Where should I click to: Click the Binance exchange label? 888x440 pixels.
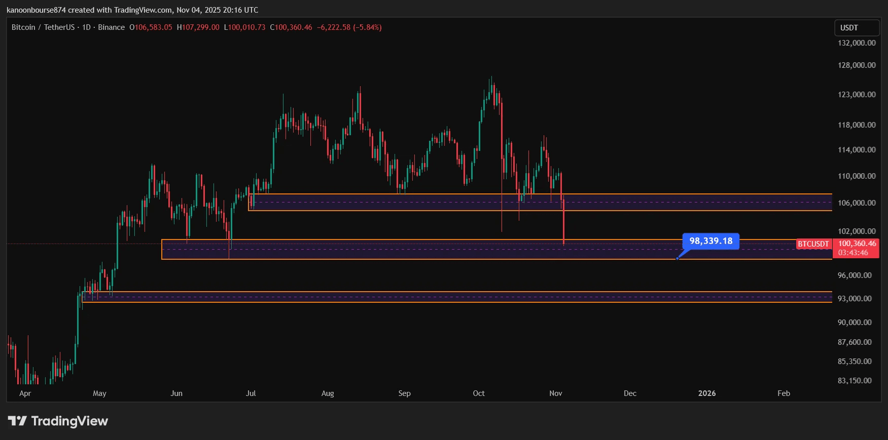pyautogui.click(x=111, y=27)
